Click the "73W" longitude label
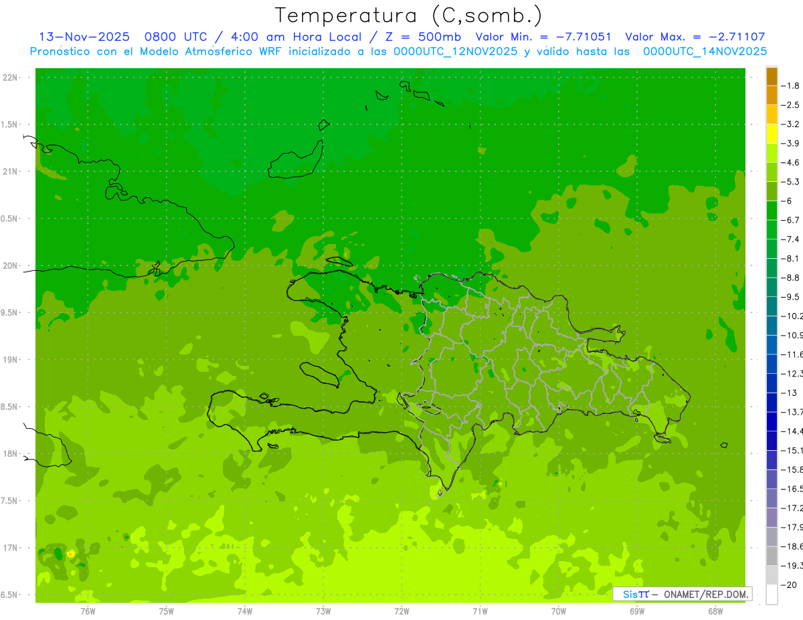Image resolution: width=803 pixels, height=620 pixels. (323, 611)
